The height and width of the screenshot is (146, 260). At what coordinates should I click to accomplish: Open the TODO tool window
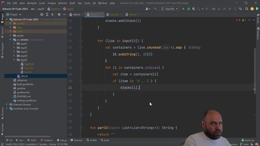pos(32,140)
